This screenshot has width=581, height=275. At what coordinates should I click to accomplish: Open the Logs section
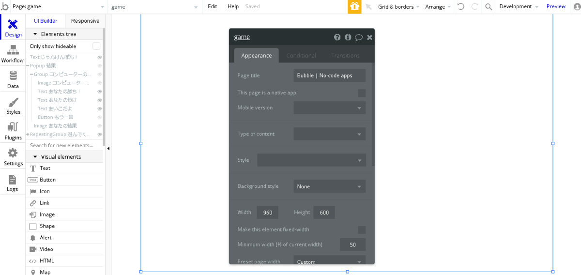coord(13,183)
